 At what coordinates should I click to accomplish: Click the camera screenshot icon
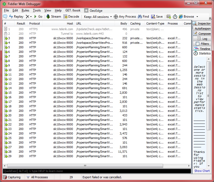pyautogui.click(x=169, y=17)
